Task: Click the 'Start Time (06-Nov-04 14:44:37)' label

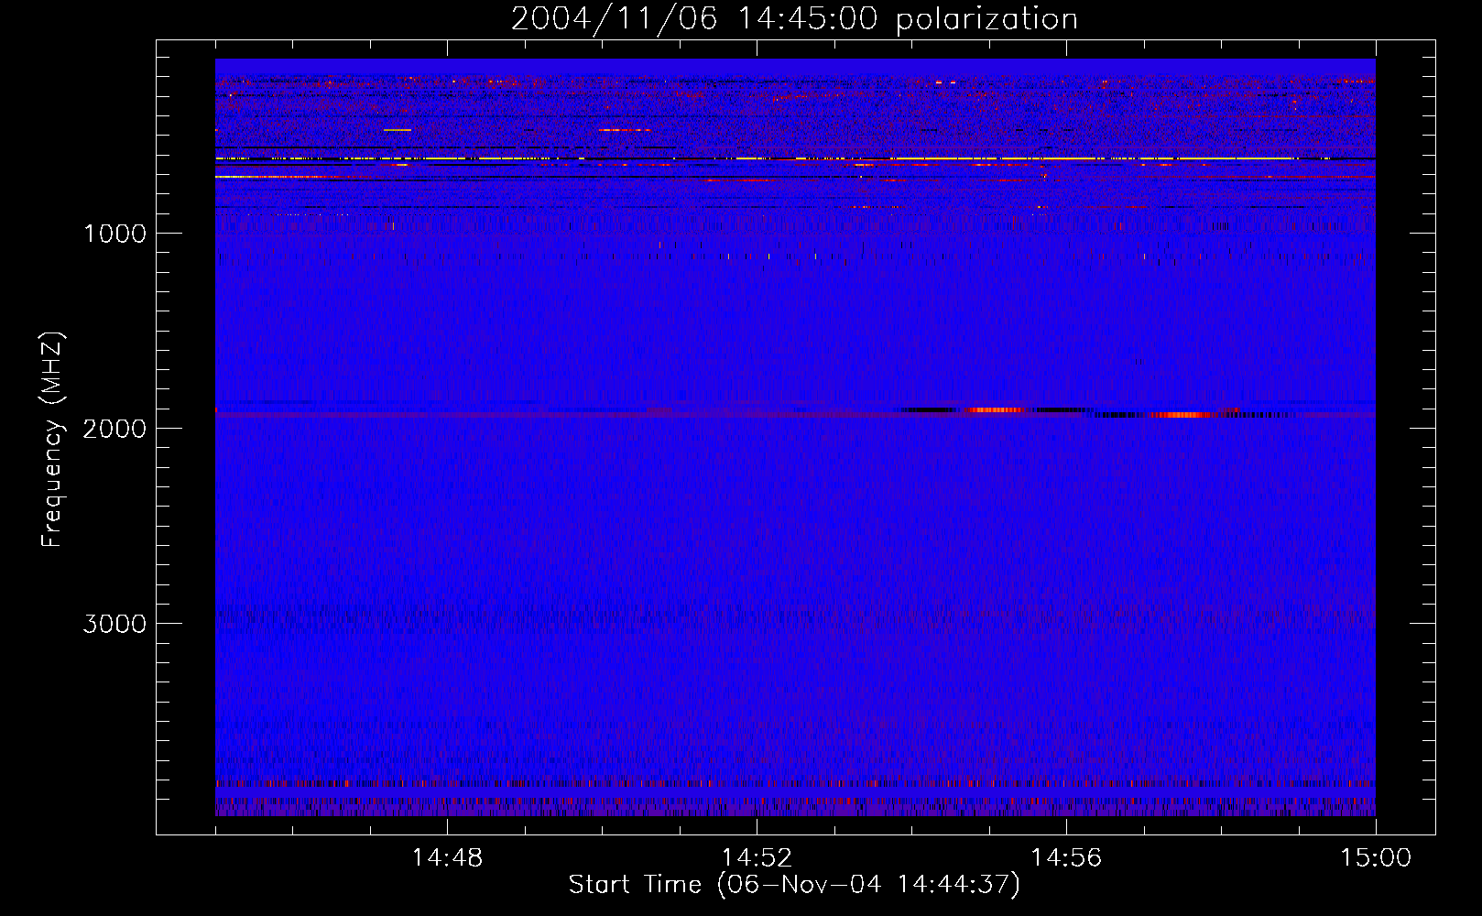Action: tap(794, 885)
